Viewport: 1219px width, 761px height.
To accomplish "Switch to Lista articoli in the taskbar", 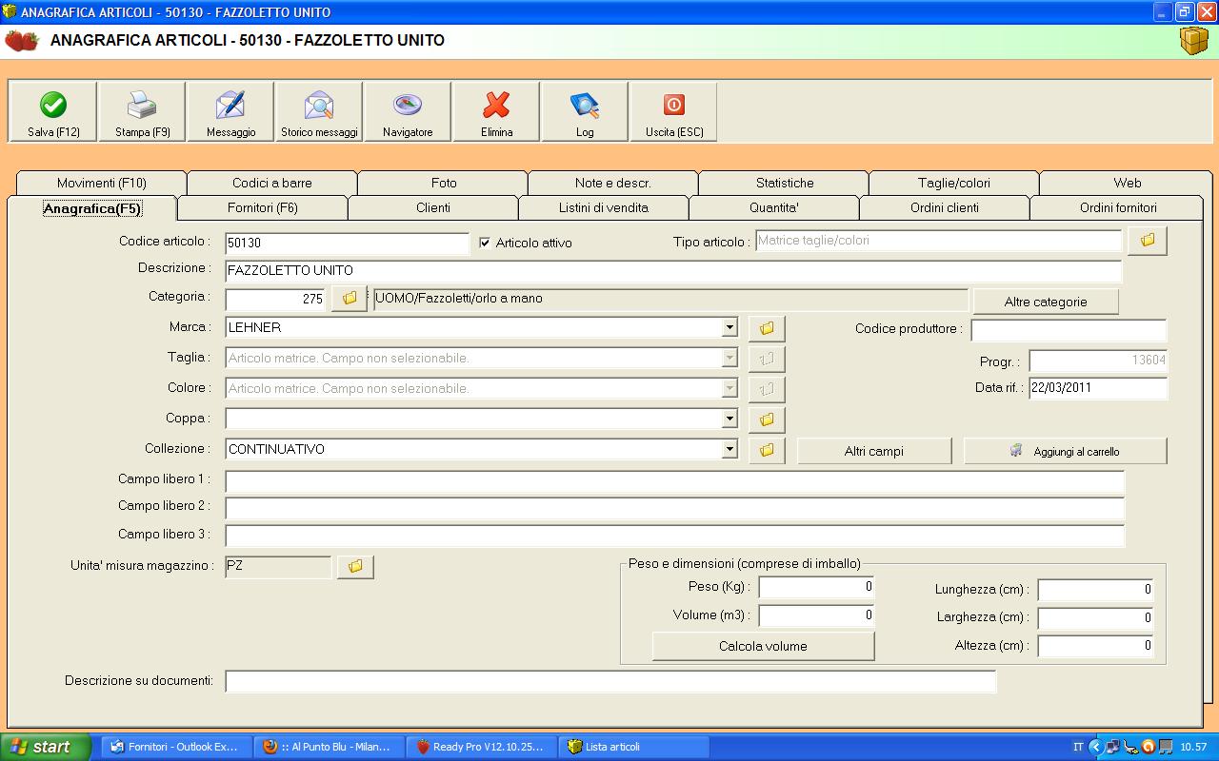I will (632, 747).
